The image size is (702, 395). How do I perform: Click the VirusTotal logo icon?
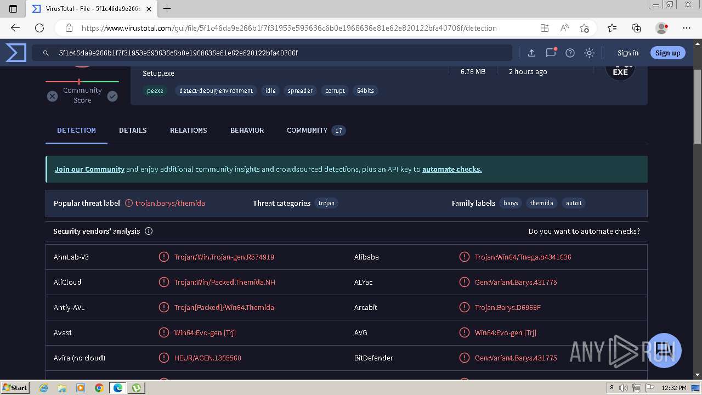(x=16, y=53)
